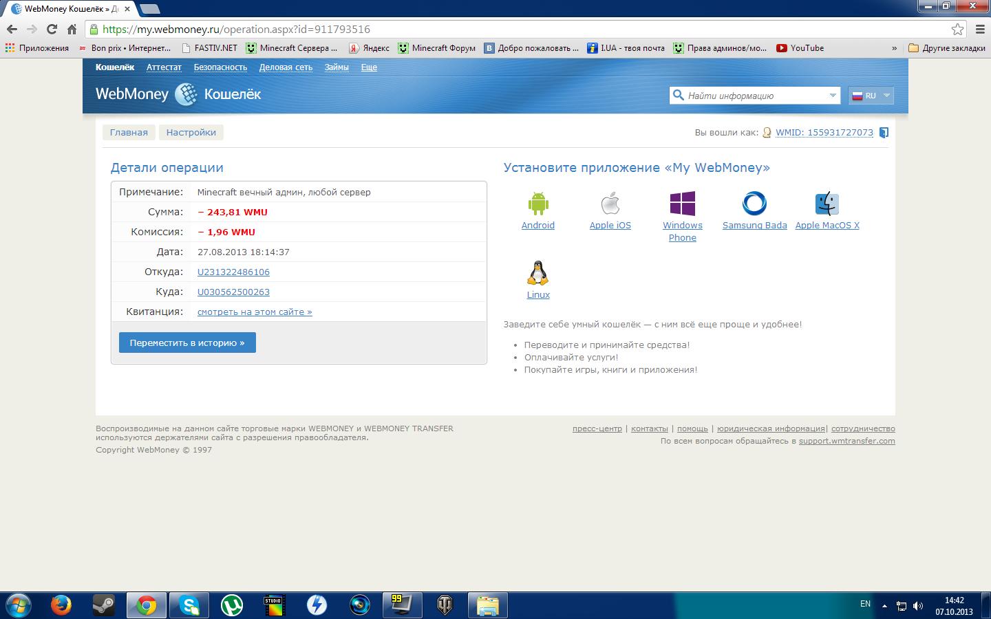Open the Minecraft Сервера bookmark

(x=292, y=48)
